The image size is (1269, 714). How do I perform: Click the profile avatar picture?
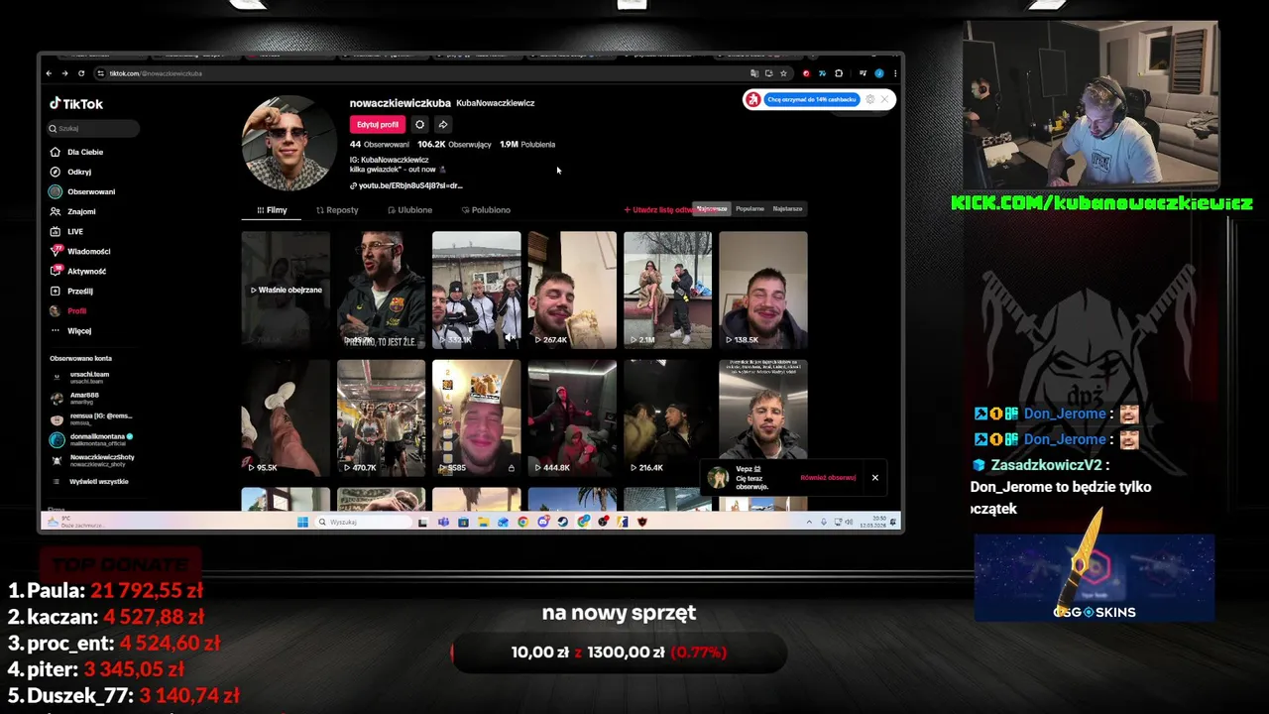[289, 143]
